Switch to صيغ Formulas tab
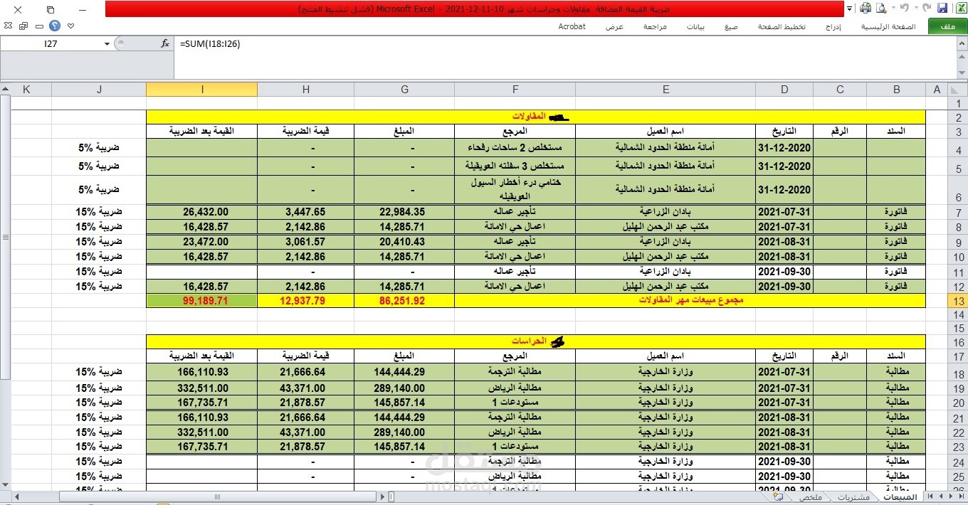 coord(731,26)
